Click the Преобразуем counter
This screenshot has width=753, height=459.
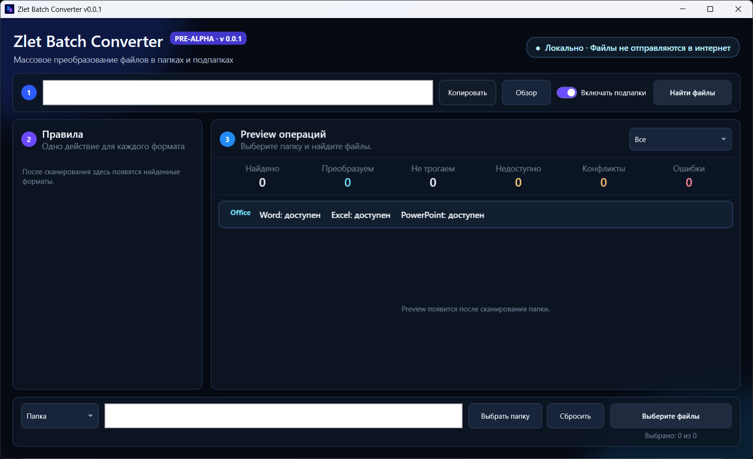point(348,176)
